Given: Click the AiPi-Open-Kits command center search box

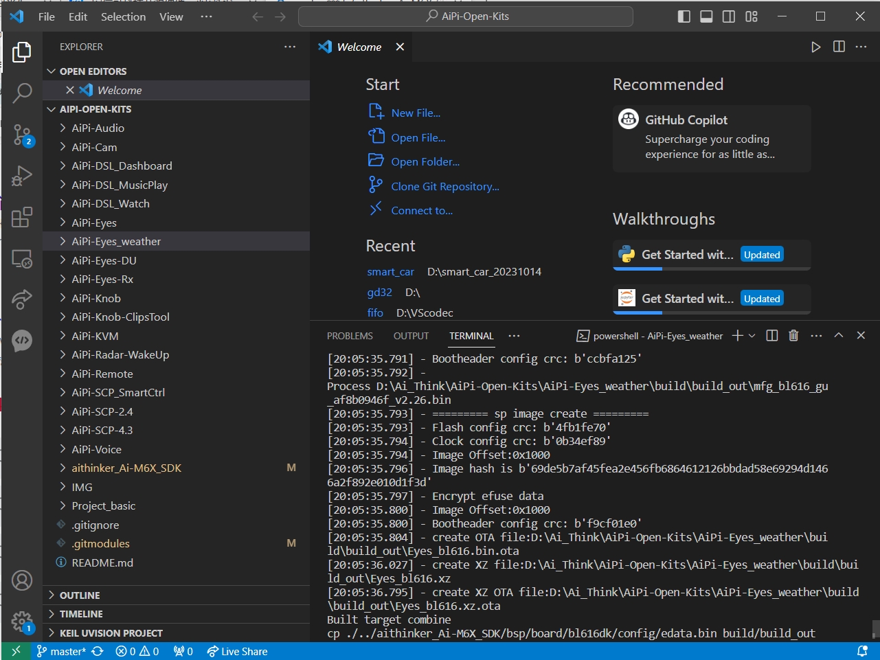Looking at the screenshot, I should pos(465,16).
